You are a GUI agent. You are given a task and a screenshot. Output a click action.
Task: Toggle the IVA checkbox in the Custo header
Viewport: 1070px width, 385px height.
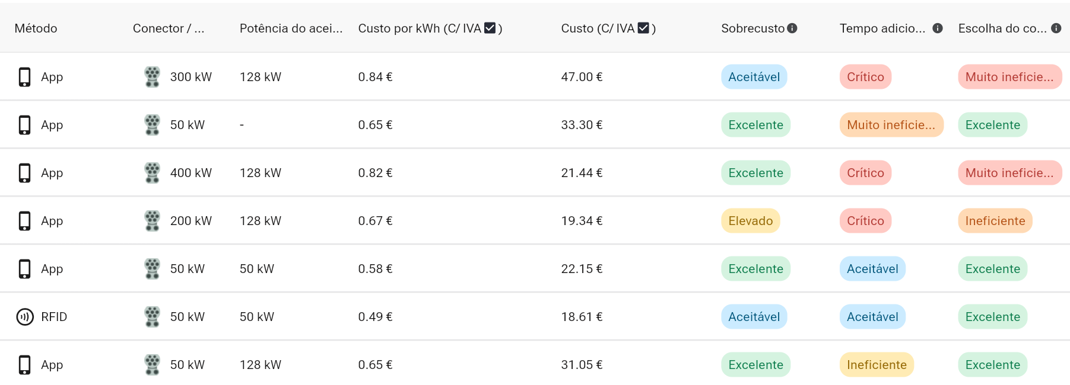pyautogui.click(x=643, y=28)
